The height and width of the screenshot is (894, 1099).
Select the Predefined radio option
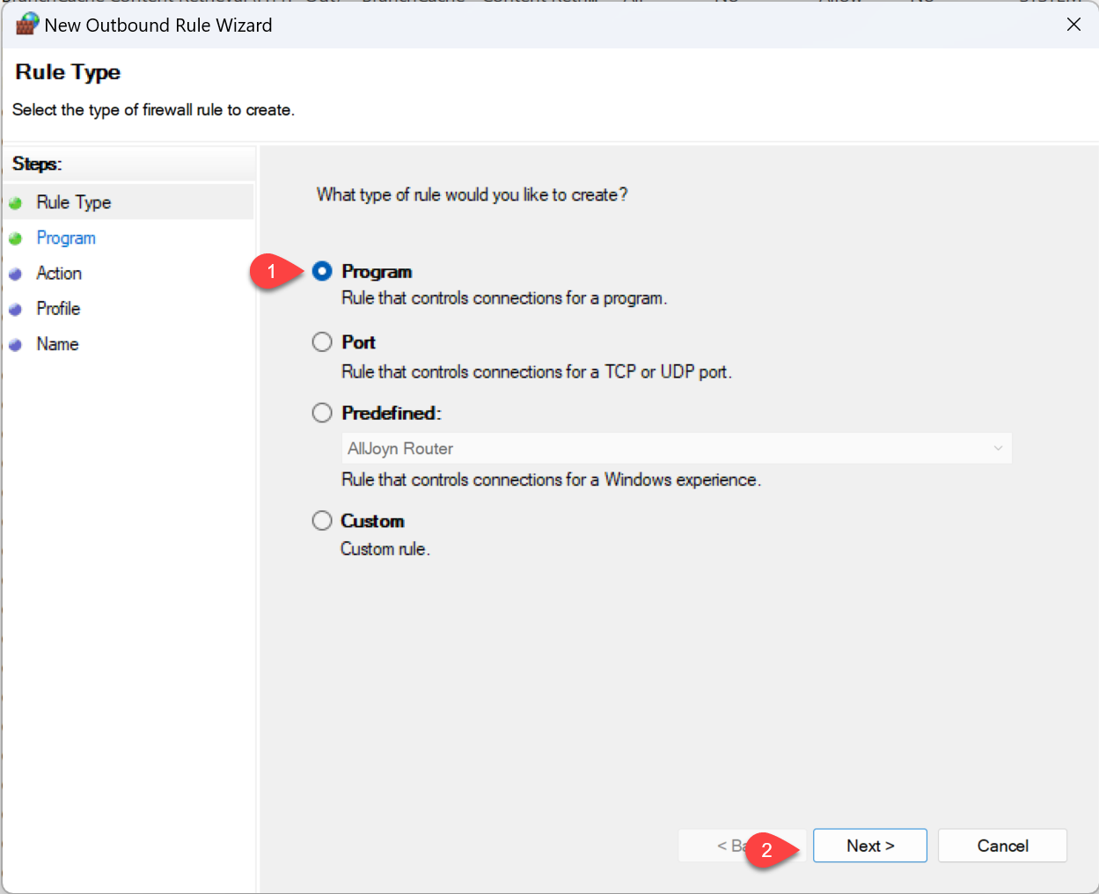click(322, 413)
